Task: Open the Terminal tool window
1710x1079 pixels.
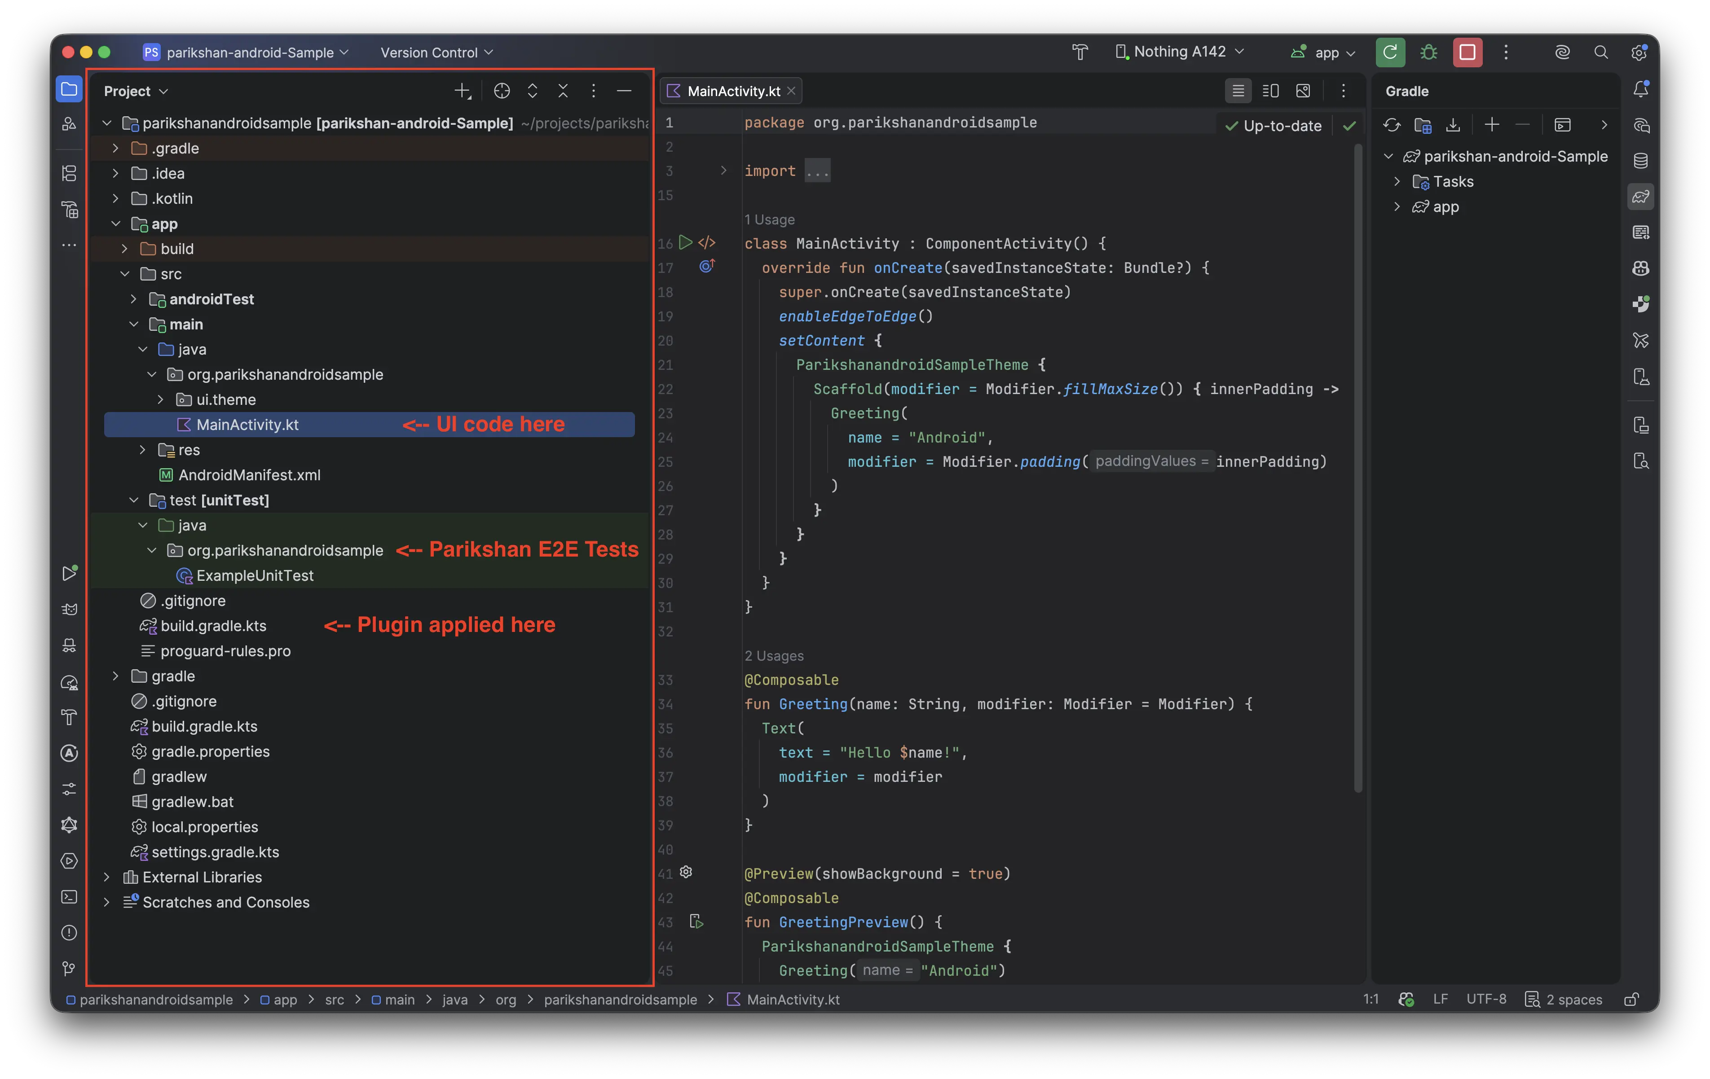Action: (x=69, y=897)
